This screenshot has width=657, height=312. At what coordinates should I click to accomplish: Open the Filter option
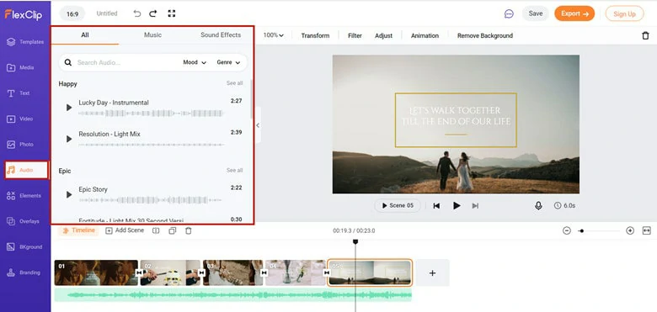(355, 35)
